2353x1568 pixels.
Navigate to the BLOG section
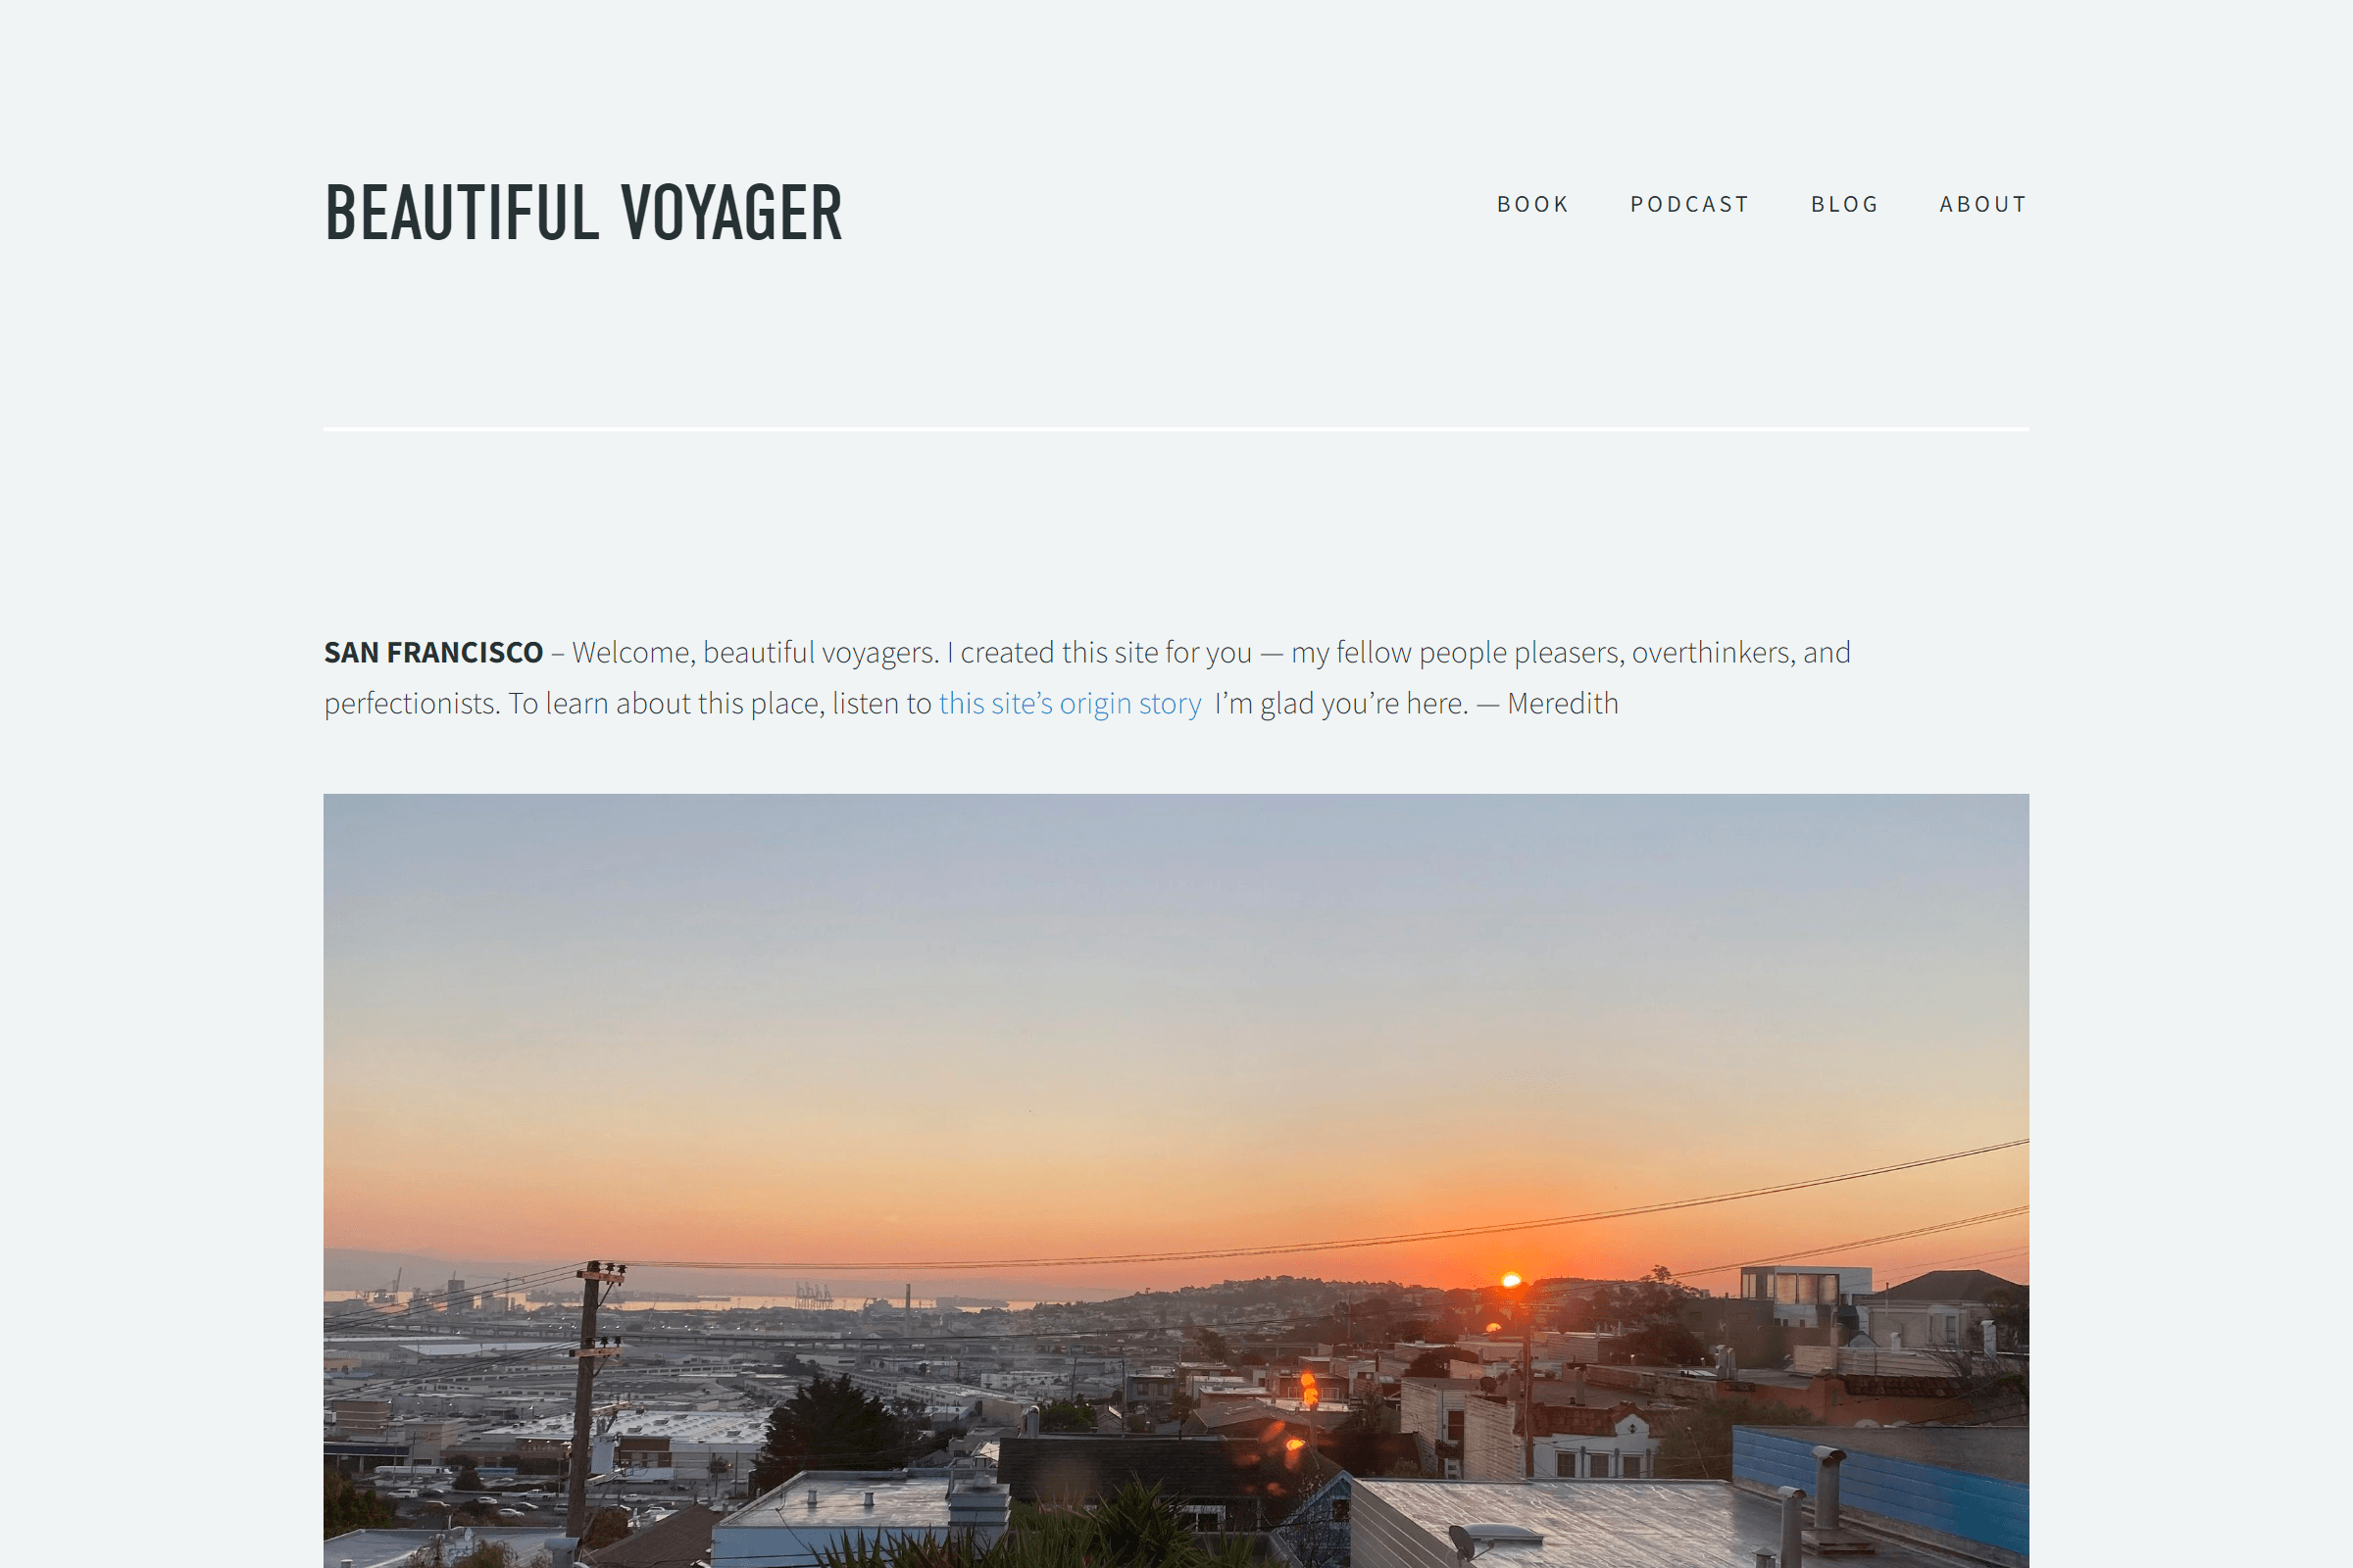tap(1845, 204)
